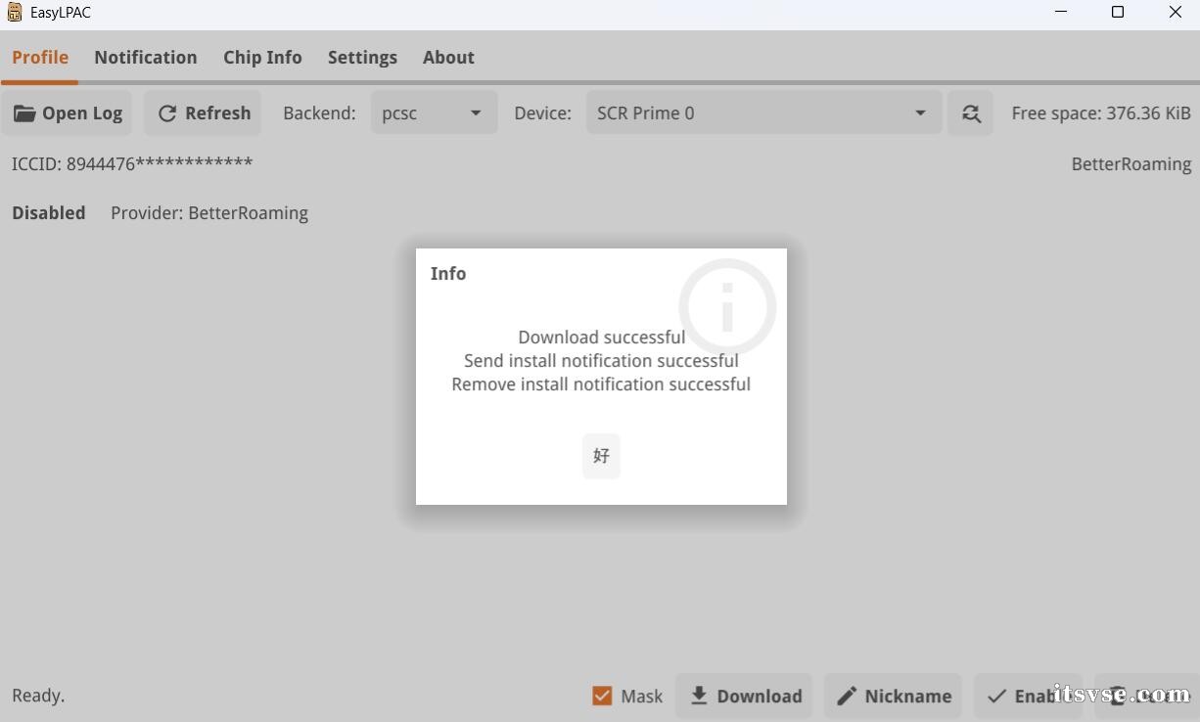Toggle the Mask checkbox

(602, 696)
